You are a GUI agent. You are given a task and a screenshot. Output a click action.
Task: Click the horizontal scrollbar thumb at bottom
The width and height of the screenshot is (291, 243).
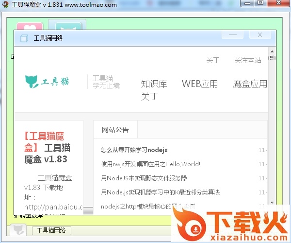(x=88, y=211)
